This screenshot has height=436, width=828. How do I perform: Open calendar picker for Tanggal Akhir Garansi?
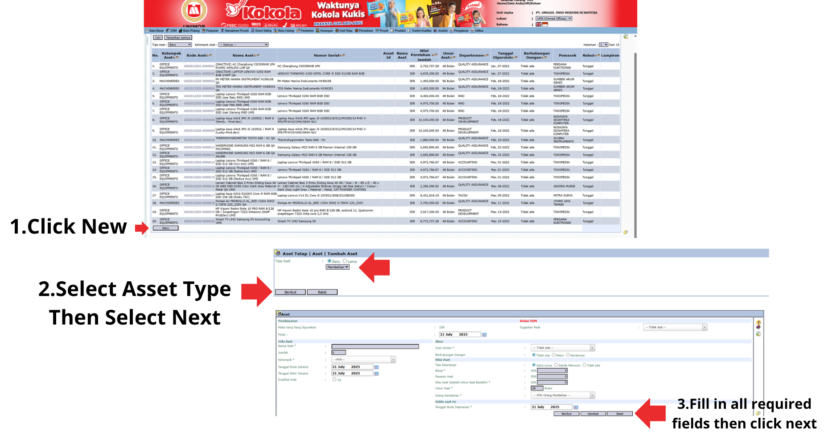(376, 374)
